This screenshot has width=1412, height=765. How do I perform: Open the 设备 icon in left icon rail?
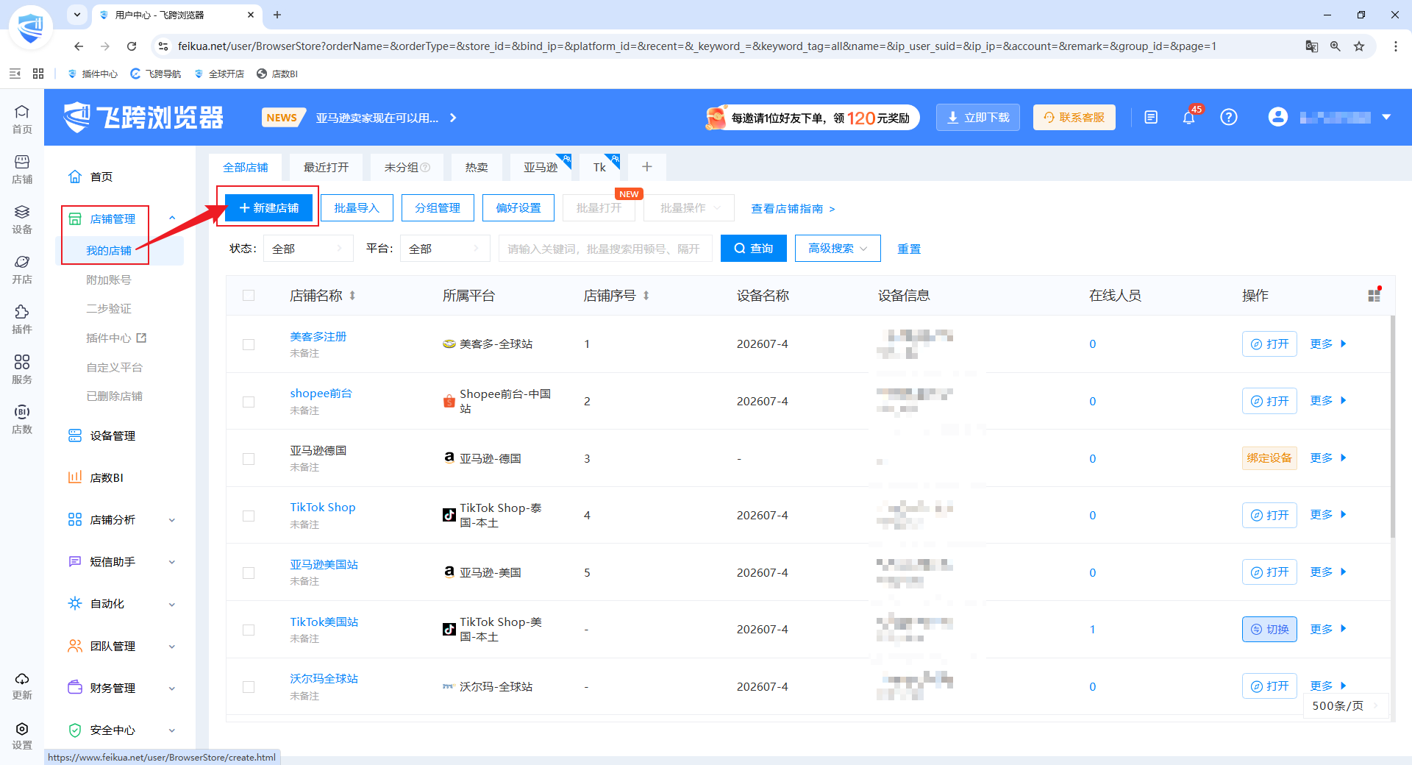pyautogui.click(x=22, y=218)
